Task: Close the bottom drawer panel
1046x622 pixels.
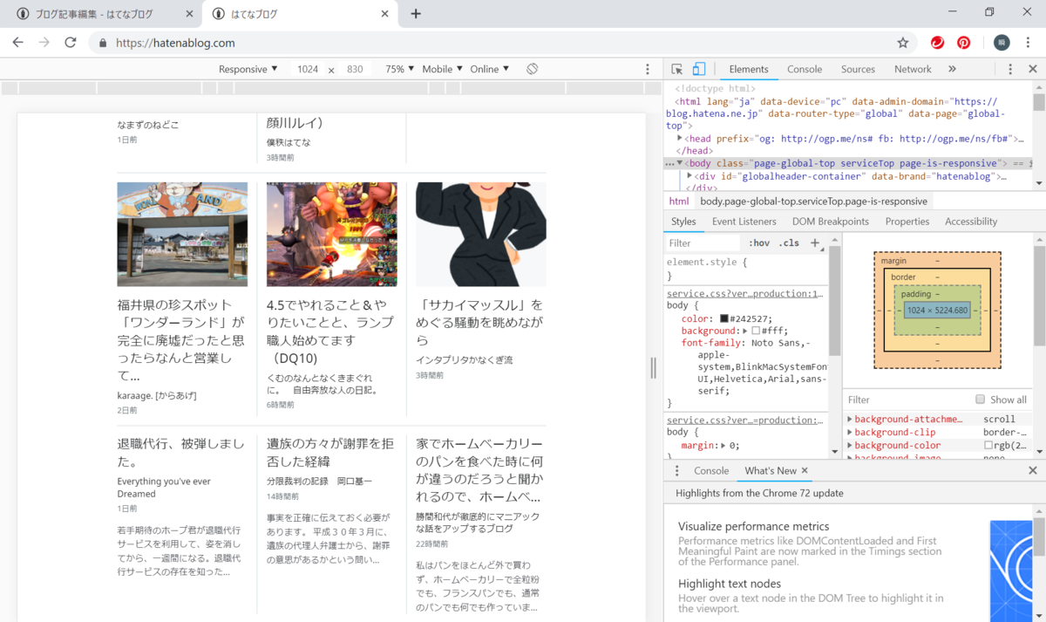Action: [1032, 470]
